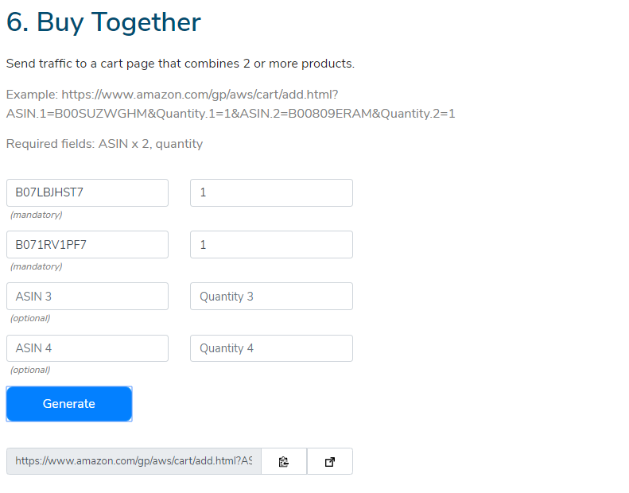Click the mandatory label under B07LBJHST7

click(37, 215)
